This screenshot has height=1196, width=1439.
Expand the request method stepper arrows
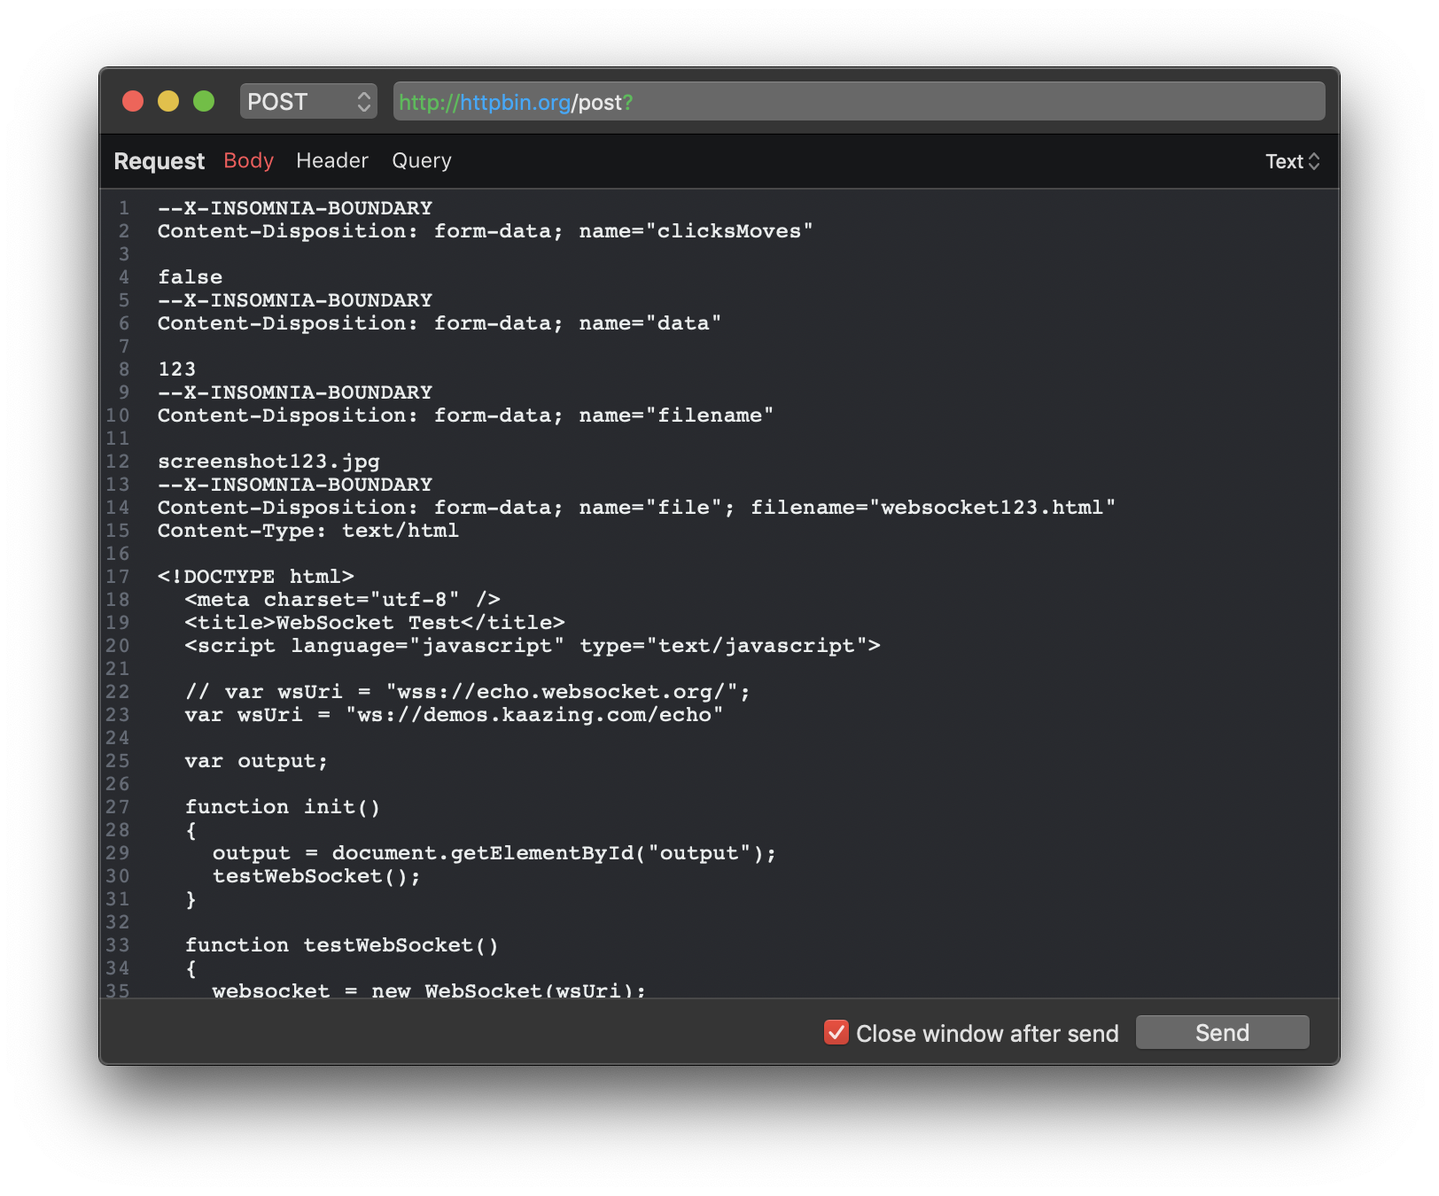pyautogui.click(x=362, y=102)
